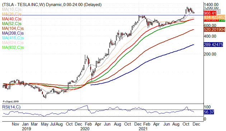
Task: Click the 1400.00 price axis label
Action: [x=211, y=4]
